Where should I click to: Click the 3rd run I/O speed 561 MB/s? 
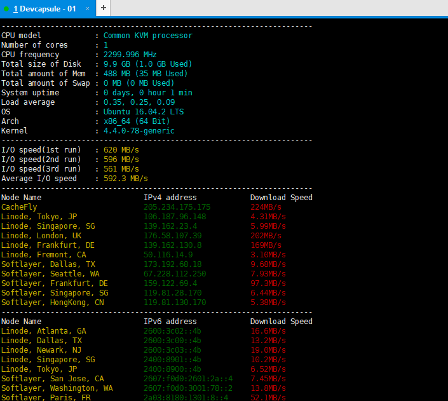121,169
